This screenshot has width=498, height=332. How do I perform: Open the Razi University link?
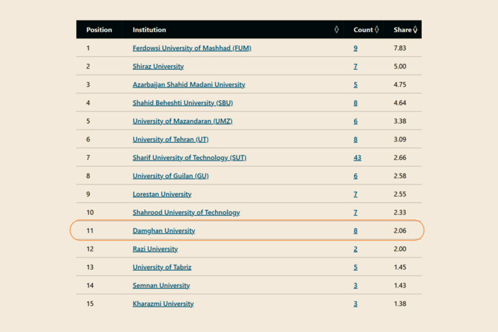[x=155, y=249]
